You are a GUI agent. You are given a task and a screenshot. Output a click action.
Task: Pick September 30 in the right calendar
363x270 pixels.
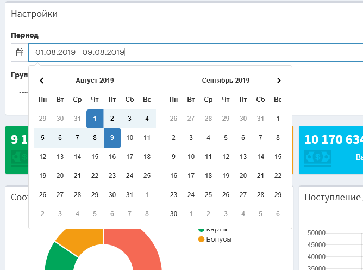[173, 214]
